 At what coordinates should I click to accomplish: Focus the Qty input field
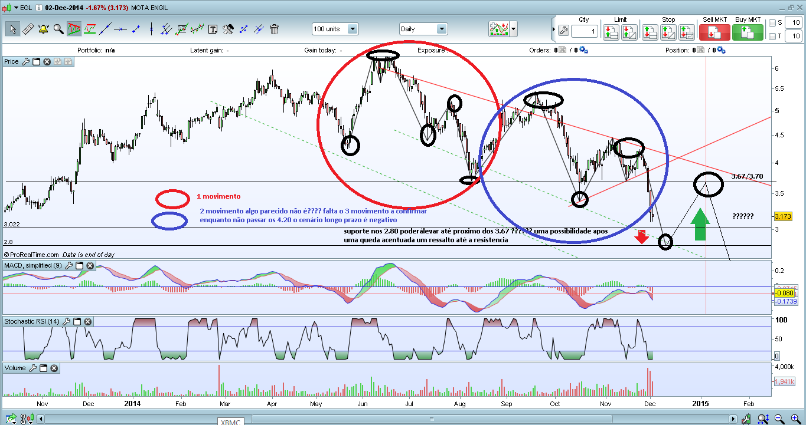tap(585, 31)
